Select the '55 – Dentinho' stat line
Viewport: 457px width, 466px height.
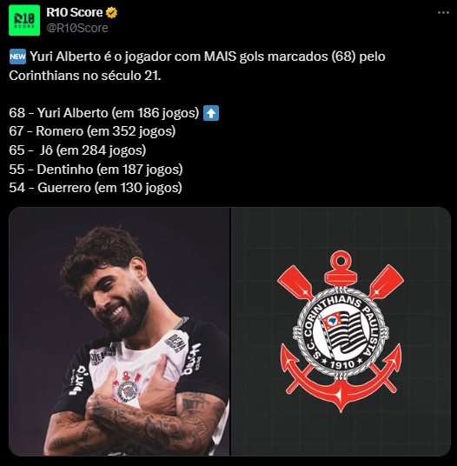[96, 170]
